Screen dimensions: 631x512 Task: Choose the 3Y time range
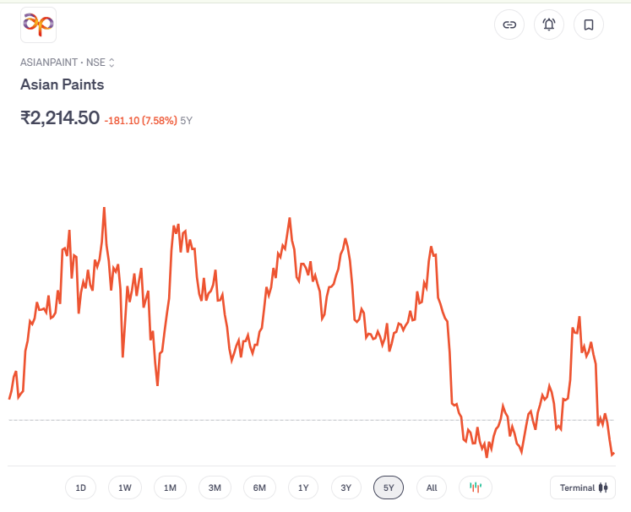(x=346, y=487)
